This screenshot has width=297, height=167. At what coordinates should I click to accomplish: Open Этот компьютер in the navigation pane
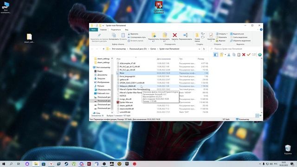[101, 67]
